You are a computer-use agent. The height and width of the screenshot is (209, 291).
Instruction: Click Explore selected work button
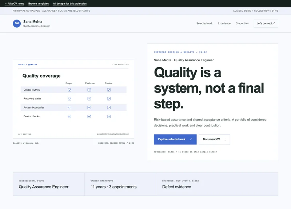click(175, 139)
